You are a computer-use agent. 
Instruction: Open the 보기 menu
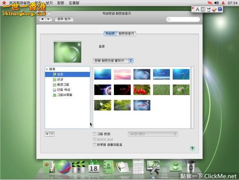(49, 3)
